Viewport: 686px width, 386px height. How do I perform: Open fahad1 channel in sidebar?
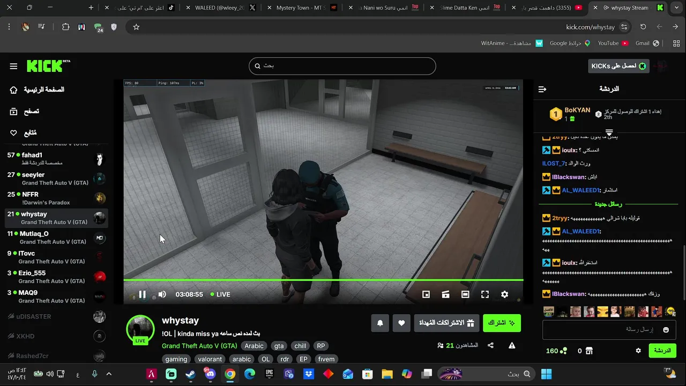56,159
